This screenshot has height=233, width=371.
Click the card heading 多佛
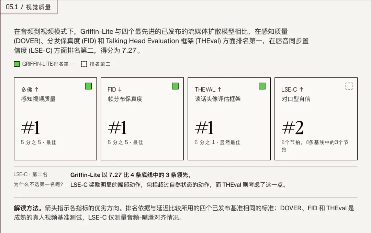tap(26, 89)
